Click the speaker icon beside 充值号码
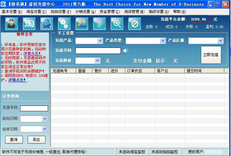 (126, 51)
